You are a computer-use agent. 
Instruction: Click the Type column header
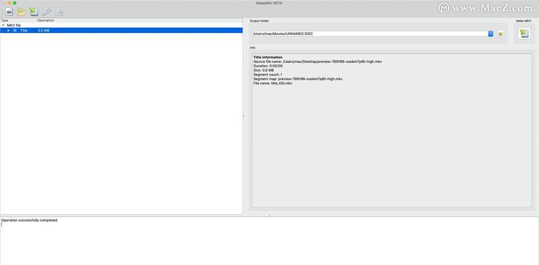[5, 21]
